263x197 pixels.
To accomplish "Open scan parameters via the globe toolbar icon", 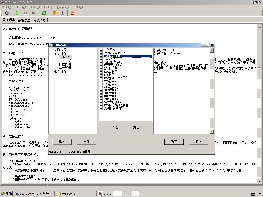I will (x=7, y=13).
